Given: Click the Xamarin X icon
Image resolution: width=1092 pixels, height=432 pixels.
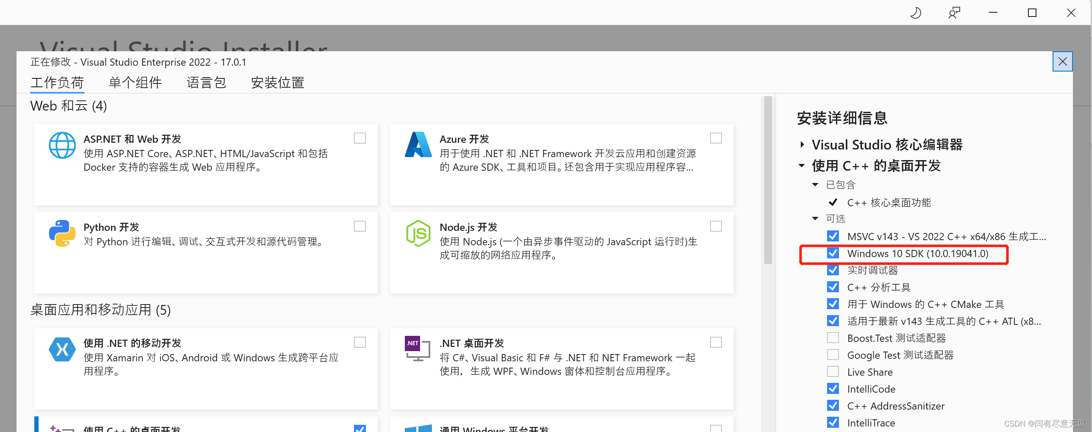Looking at the screenshot, I should pyautogui.click(x=62, y=349).
